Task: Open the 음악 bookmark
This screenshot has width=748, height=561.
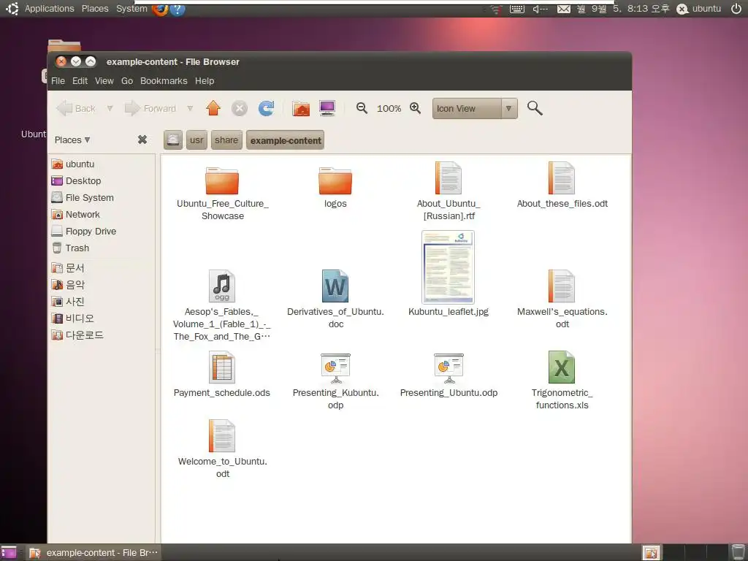Action: click(x=102, y=285)
